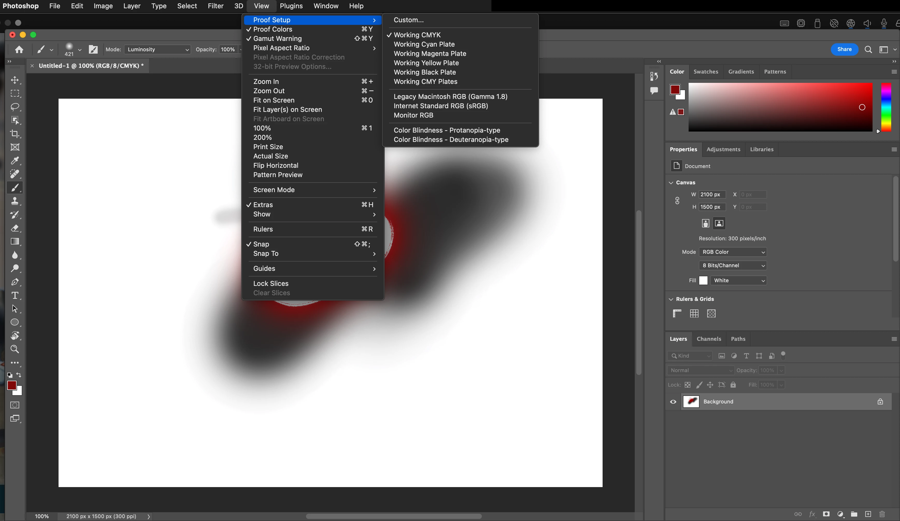Screen dimensions: 900x521
Task: Choose Working Cyan Plate proof option
Action: pos(424,44)
